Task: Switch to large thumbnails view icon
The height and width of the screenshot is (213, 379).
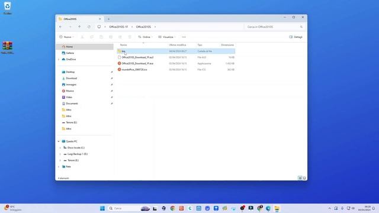Action: coord(304,178)
